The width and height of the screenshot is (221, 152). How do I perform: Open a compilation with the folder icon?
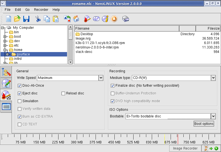(x=17, y=19)
